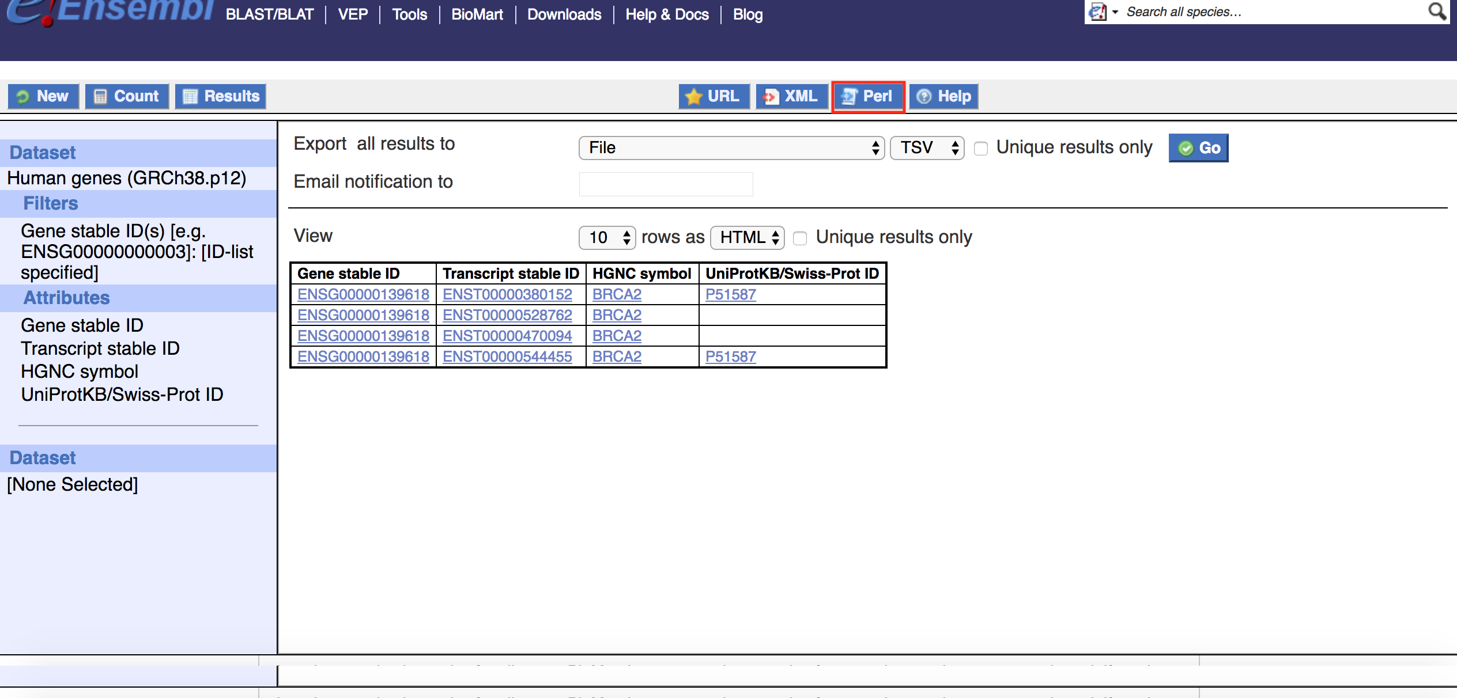The width and height of the screenshot is (1457, 698).
Task: Click the Help question mark button
Action: (943, 96)
